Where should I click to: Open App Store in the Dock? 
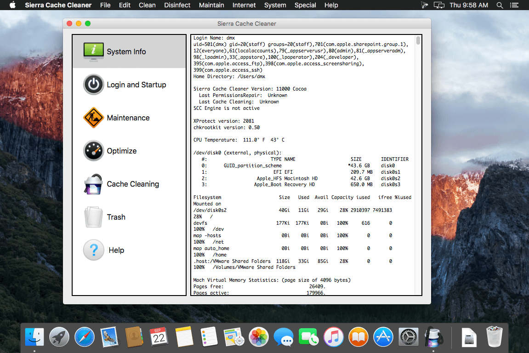(383, 337)
